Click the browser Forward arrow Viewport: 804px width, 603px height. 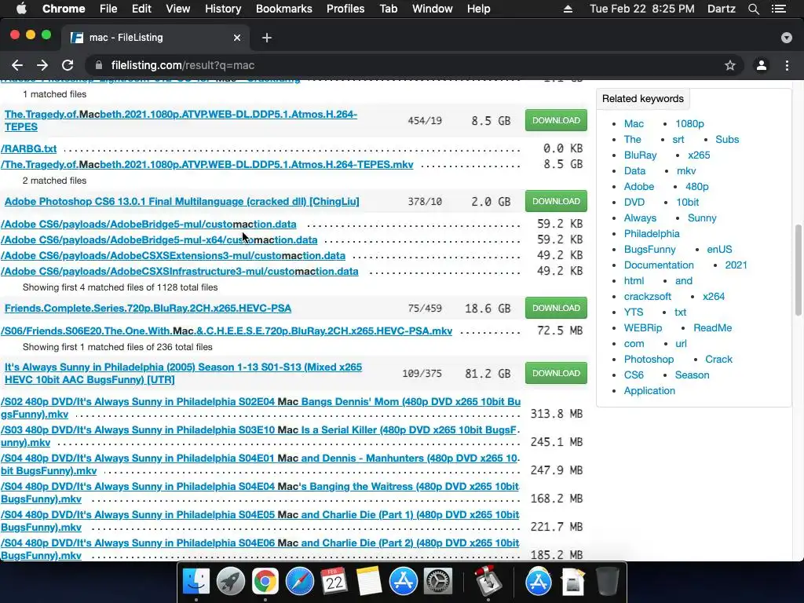pos(42,65)
